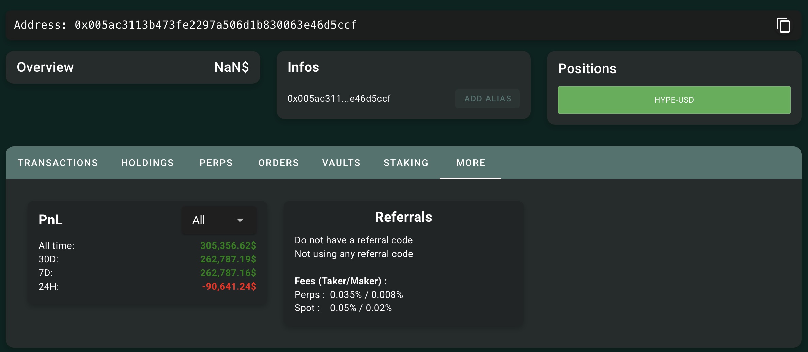808x352 pixels.
Task: Go to the Vaults tab
Action: click(341, 163)
